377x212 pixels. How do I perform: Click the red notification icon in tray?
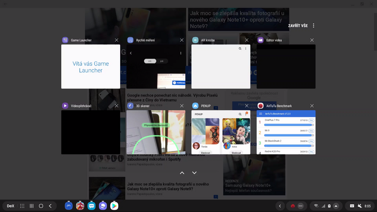point(293,206)
